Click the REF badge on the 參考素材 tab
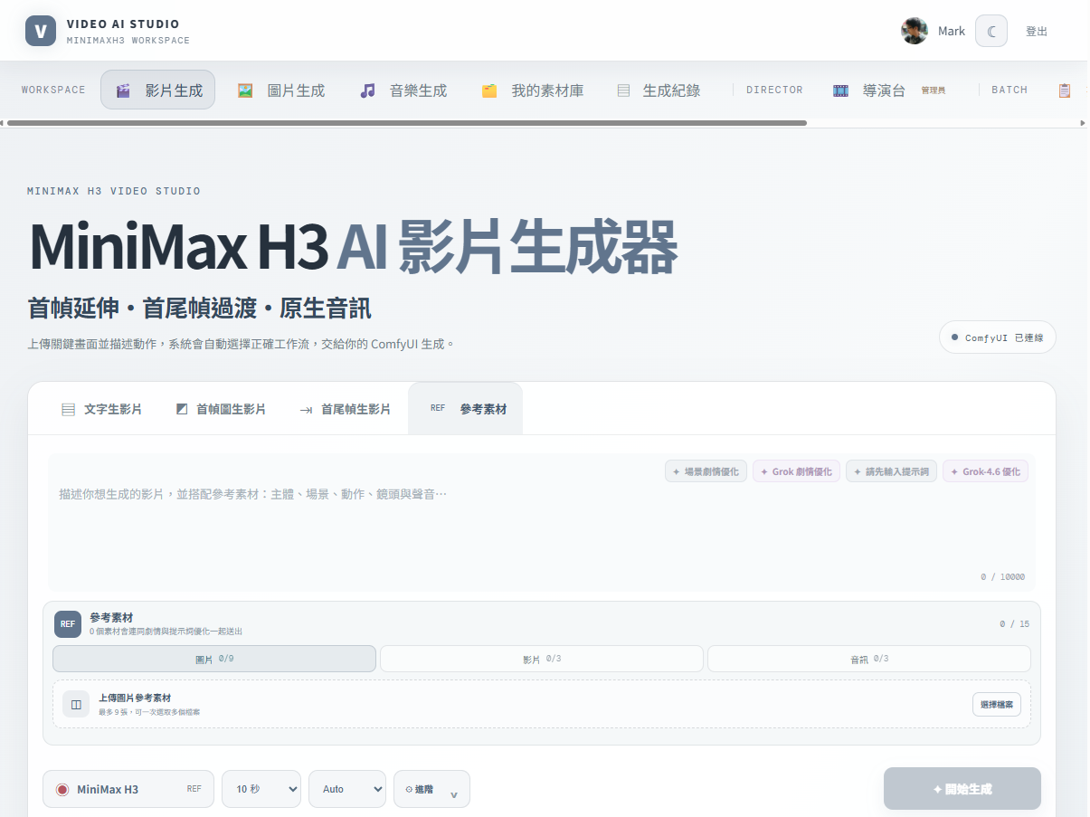1090x817 pixels. (438, 409)
